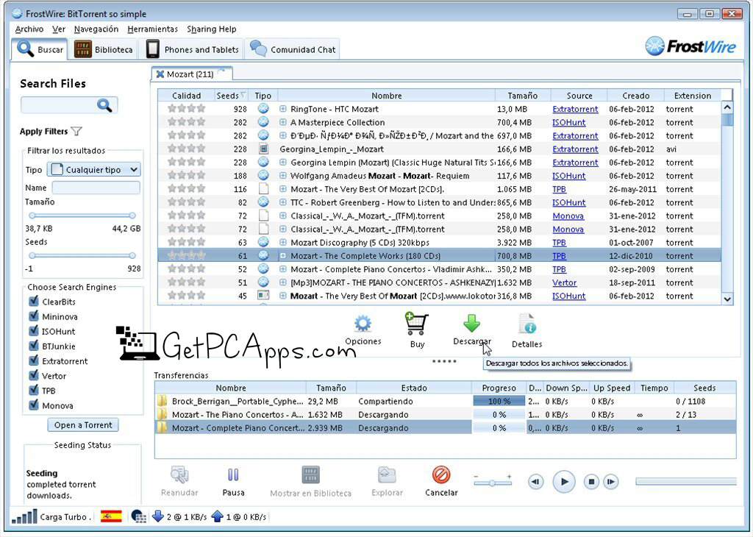Uncheck the Mininova search engine
This screenshot has width=753, height=537.
pyautogui.click(x=33, y=316)
